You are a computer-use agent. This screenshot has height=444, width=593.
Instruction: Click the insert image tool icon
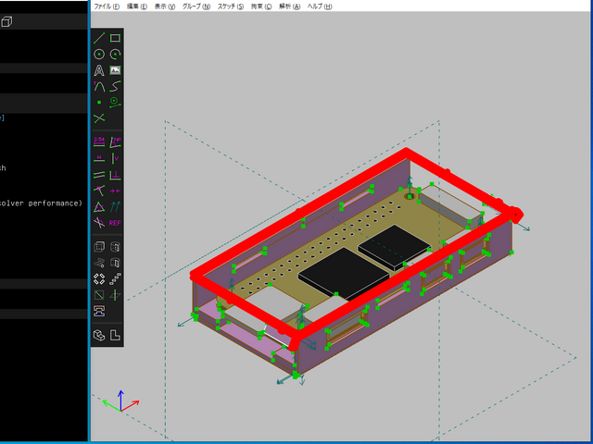(x=115, y=70)
